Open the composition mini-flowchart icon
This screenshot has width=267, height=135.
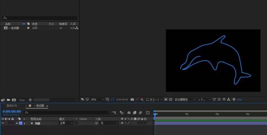pos(114,113)
